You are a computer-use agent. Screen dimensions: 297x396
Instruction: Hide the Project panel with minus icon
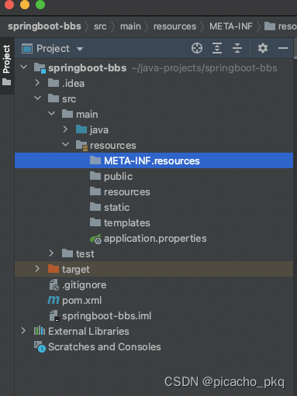[x=283, y=48]
